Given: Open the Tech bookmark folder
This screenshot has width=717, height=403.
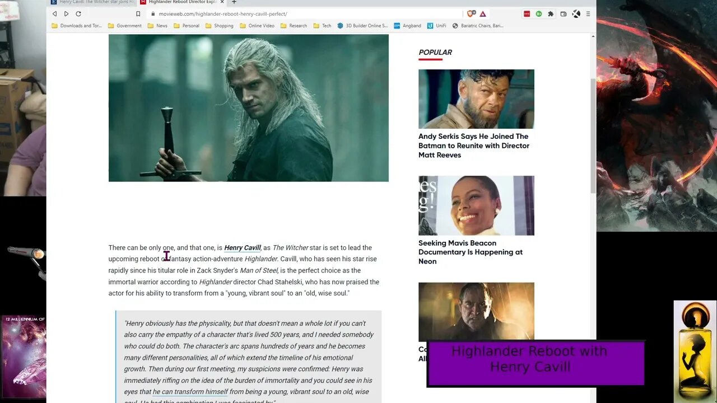Looking at the screenshot, I should 322,26.
